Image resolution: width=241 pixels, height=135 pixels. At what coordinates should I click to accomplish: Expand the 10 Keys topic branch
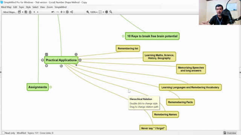click(x=123, y=36)
